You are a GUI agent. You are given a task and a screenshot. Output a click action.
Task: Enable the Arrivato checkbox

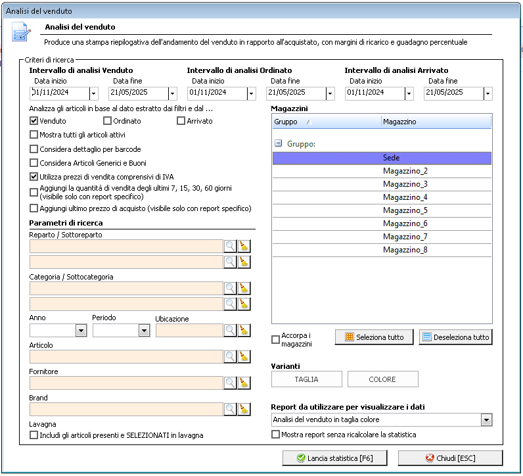tap(181, 121)
